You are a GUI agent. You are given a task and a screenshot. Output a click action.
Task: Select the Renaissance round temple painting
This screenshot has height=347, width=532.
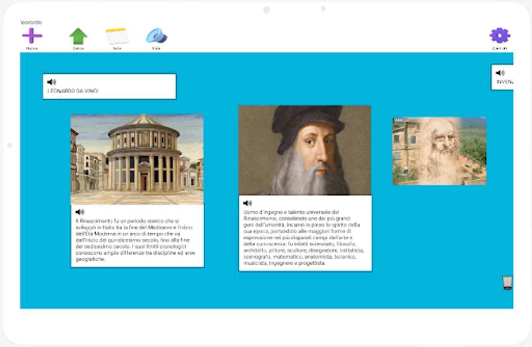(137, 159)
